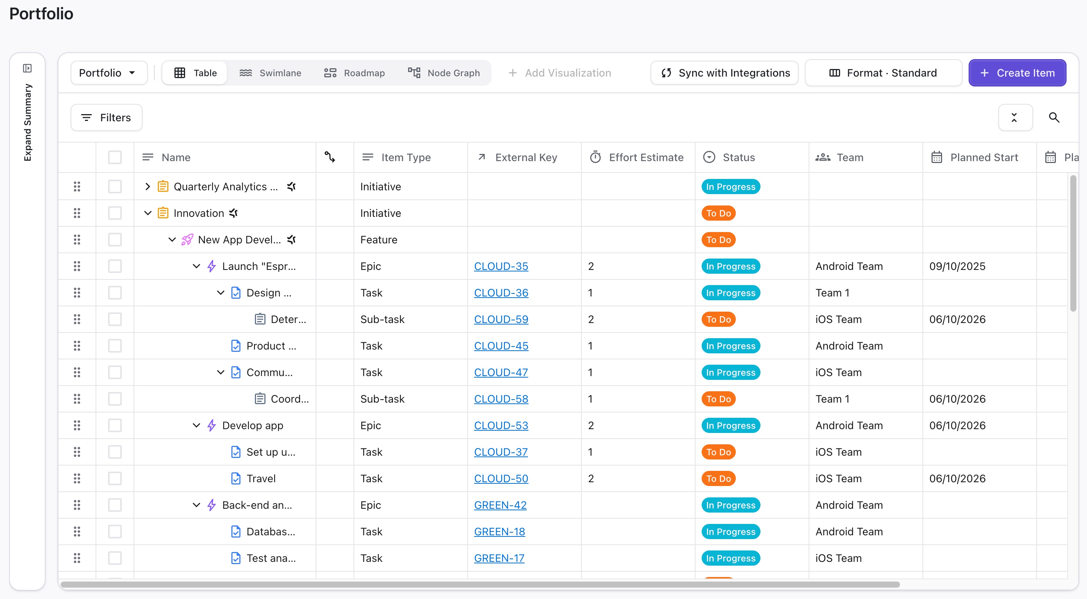Collapse the New App Devel... feature

(x=172, y=240)
